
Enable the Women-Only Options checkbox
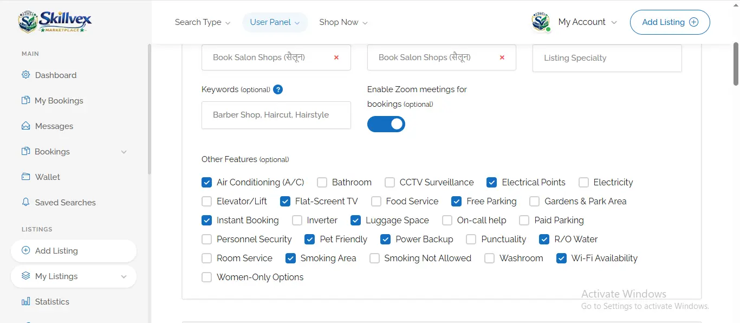point(206,277)
